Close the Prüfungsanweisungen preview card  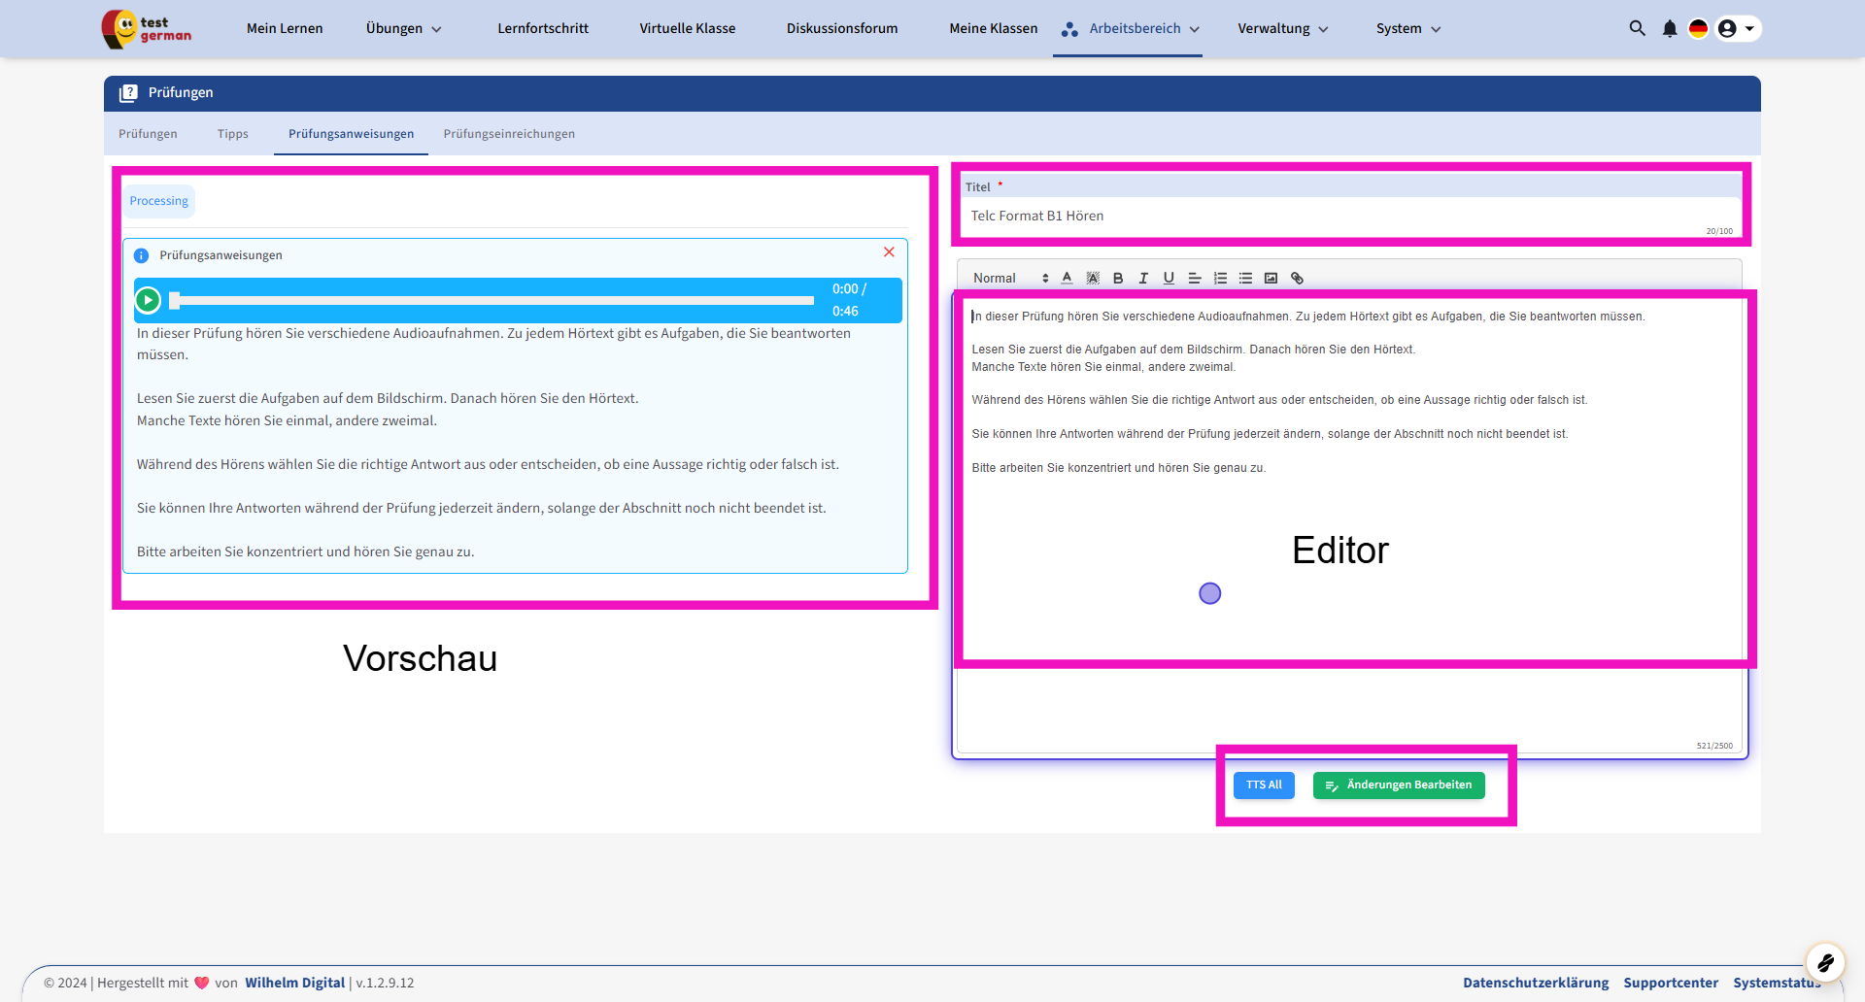coord(889,252)
